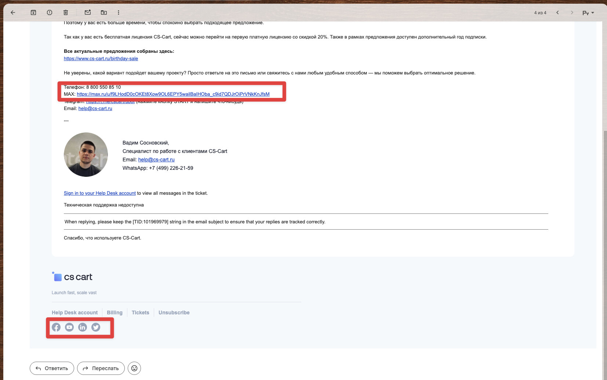Delete the email with the trash icon
This screenshot has height=380, width=607.
(66, 12)
